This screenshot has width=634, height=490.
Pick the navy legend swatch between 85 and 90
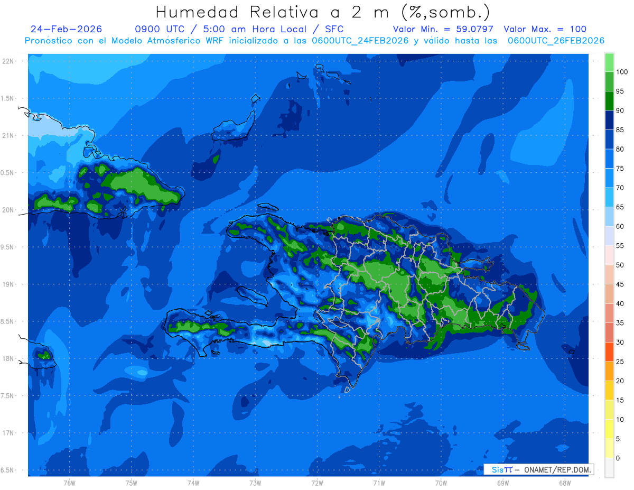pos(609,120)
